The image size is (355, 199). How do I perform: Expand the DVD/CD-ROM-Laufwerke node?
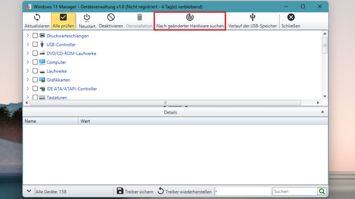28,53
